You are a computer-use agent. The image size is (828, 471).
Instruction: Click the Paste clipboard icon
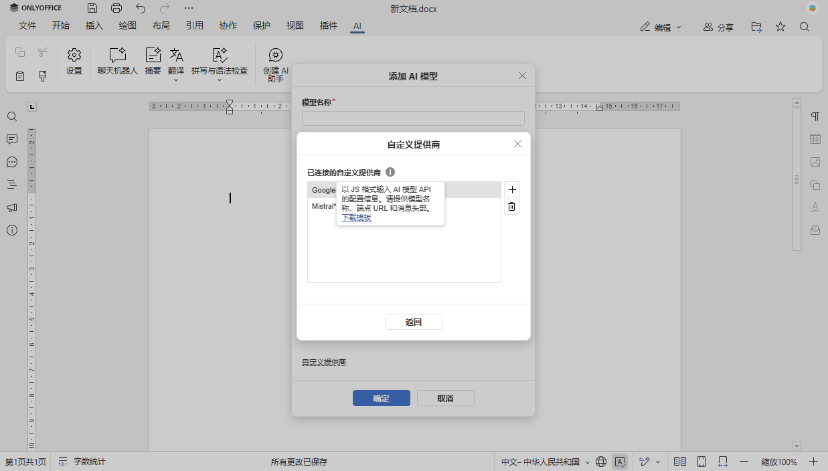(20, 76)
